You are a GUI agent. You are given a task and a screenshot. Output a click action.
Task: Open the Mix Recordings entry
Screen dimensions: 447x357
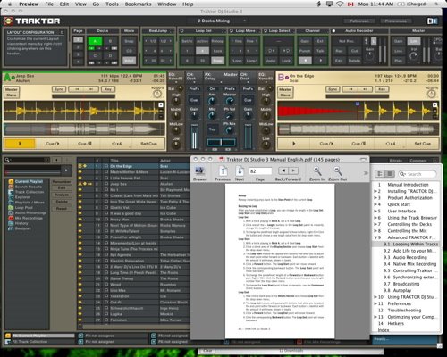pos(30,218)
